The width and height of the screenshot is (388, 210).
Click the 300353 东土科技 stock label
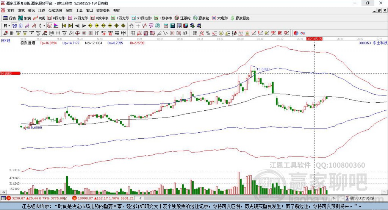[373, 43]
